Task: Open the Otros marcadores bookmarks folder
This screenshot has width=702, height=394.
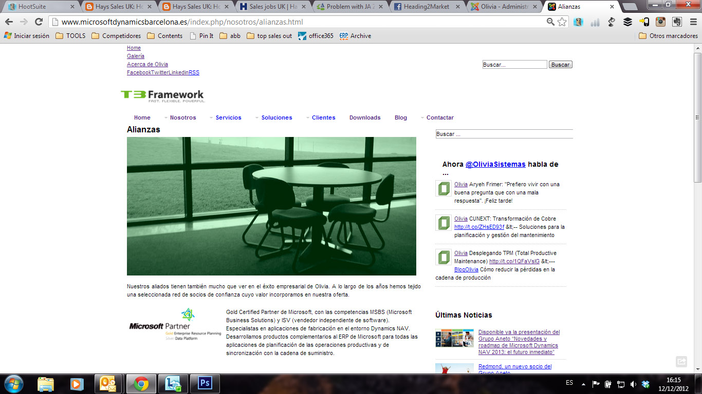Action: click(x=668, y=36)
